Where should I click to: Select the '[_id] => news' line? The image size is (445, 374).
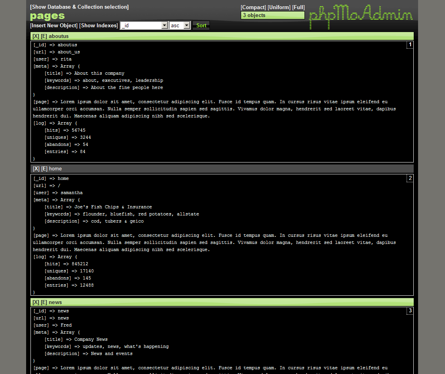tap(51, 311)
